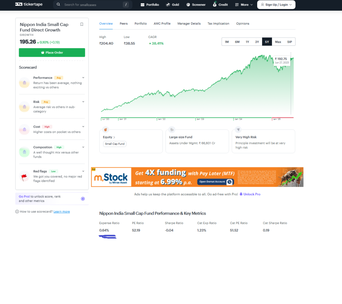The height and width of the screenshot is (304, 342).
Task: Expand the Composition scorecard row
Action: point(83,147)
